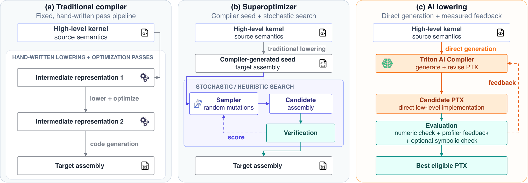
Task: Select the Best eligible PTX box
Action: click(441, 166)
